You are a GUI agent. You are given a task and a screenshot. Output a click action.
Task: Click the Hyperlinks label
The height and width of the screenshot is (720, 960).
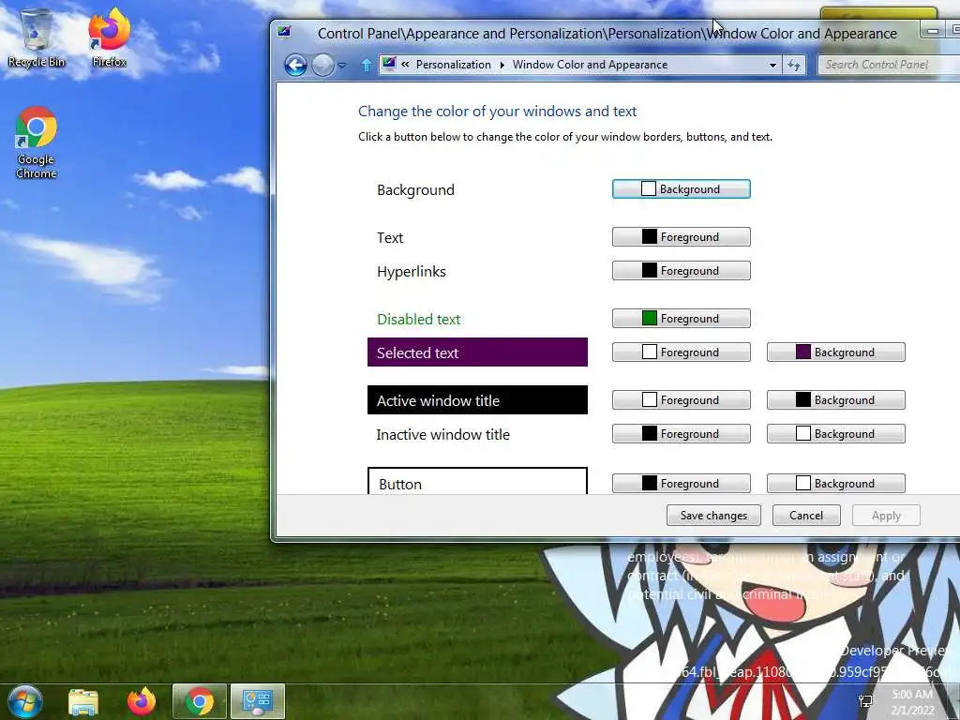412,271
